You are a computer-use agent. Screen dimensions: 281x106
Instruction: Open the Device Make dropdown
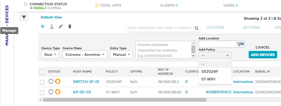point(85,55)
